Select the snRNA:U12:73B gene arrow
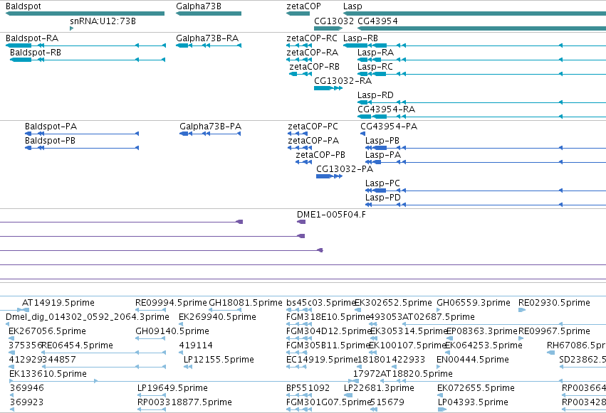The image size is (606, 413). click(71, 28)
